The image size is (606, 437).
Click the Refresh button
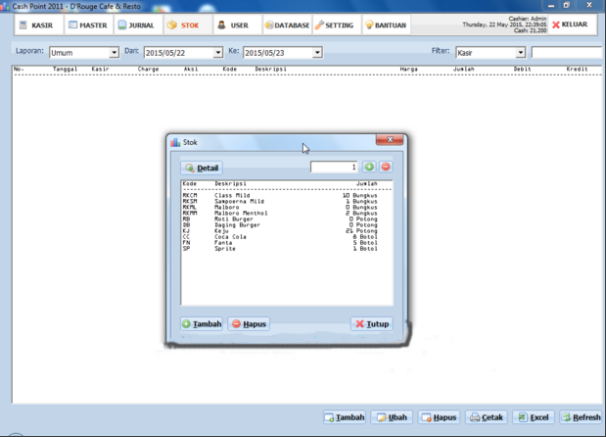click(x=582, y=417)
